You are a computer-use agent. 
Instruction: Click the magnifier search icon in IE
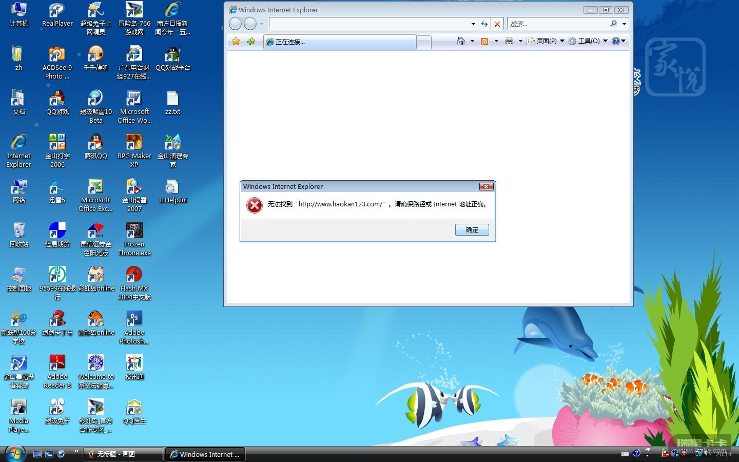coord(613,24)
